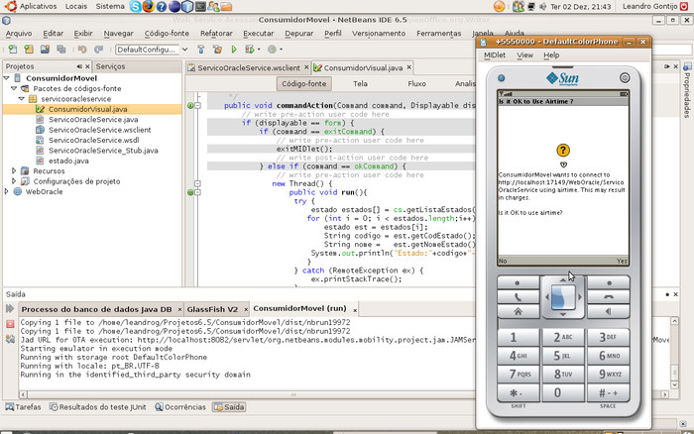Open Aplicativos menu in Ubuntu panel
This screenshot has width=694, height=434.
pos(38,6)
